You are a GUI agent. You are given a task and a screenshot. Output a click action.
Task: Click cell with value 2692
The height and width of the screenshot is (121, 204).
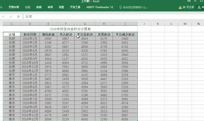(48, 39)
